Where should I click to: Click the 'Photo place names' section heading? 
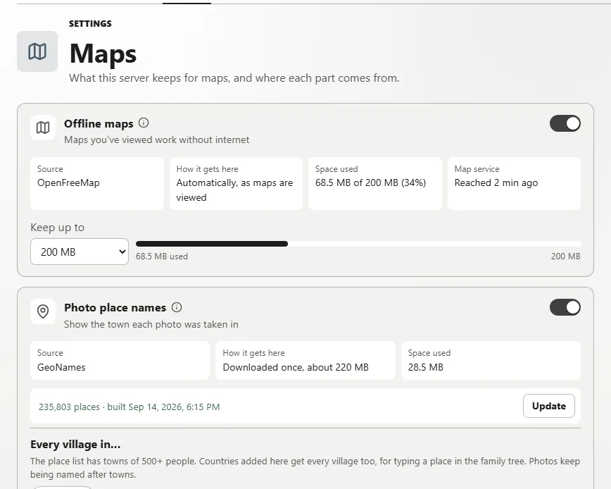[x=115, y=308]
